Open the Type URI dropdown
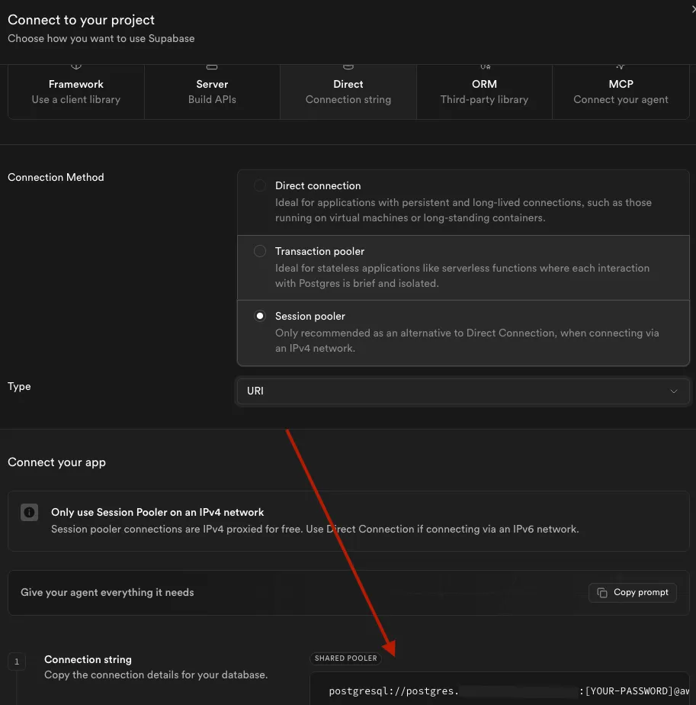Viewport: 696px width, 705px height. (463, 391)
